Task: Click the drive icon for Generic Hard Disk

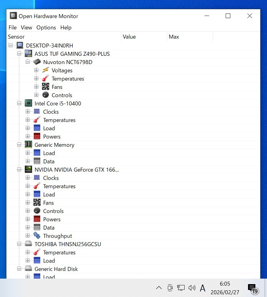Action: pyautogui.click(x=28, y=268)
